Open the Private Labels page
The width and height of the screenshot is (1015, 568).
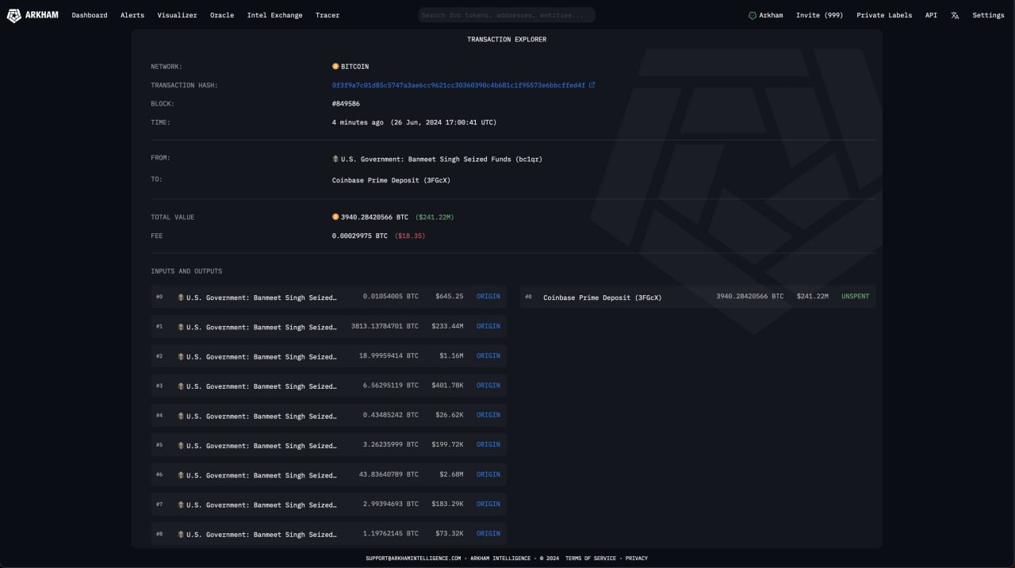pyautogui.click(x=884, y=15)
